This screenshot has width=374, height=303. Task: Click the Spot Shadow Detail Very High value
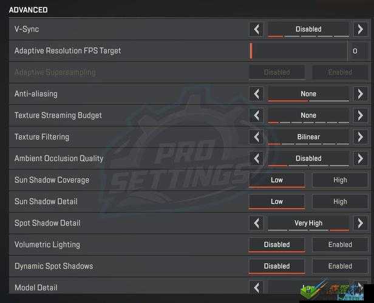(x=308, y=223)
